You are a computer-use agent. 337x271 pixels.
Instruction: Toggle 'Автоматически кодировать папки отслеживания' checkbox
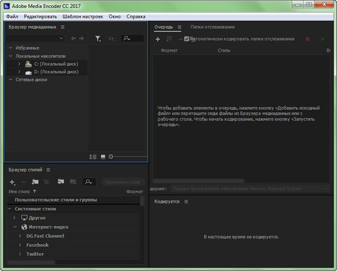pos(187,39)
